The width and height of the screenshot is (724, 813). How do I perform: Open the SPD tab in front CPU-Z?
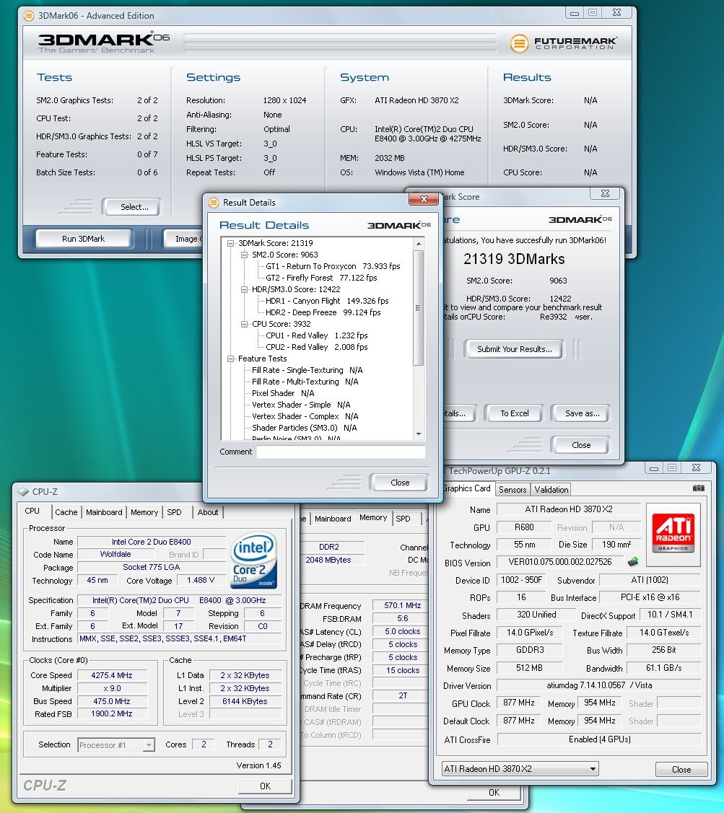pyautogui.click(x=175, y=512)
